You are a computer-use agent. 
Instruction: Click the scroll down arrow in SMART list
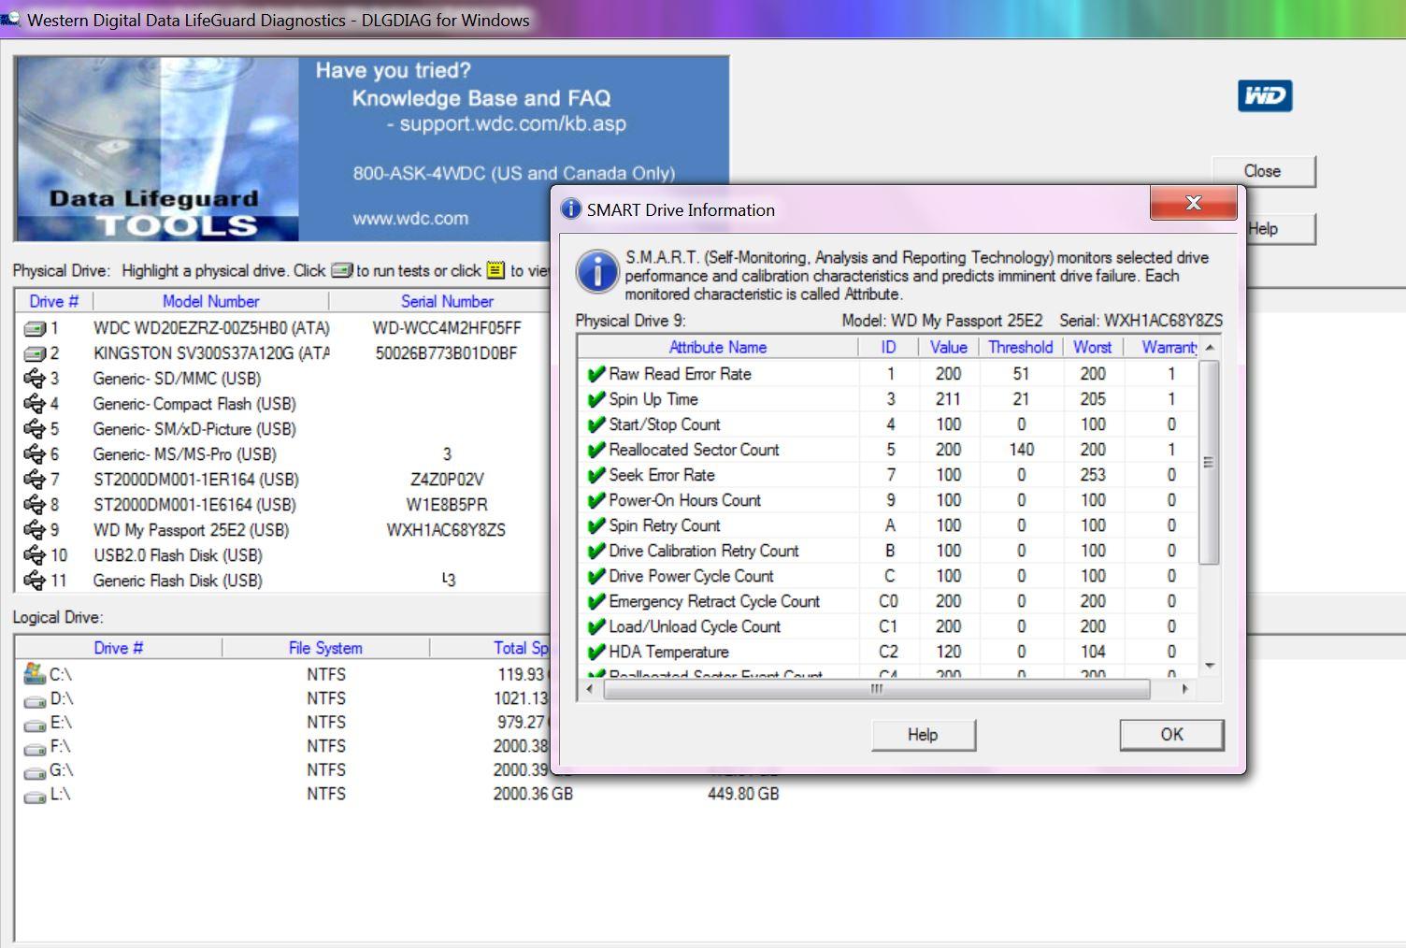tap(1210, 667)
